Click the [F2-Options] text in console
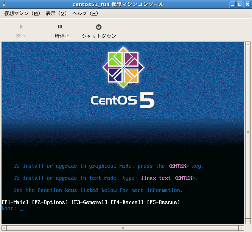 pyautogui.click(x=50, y=202)
